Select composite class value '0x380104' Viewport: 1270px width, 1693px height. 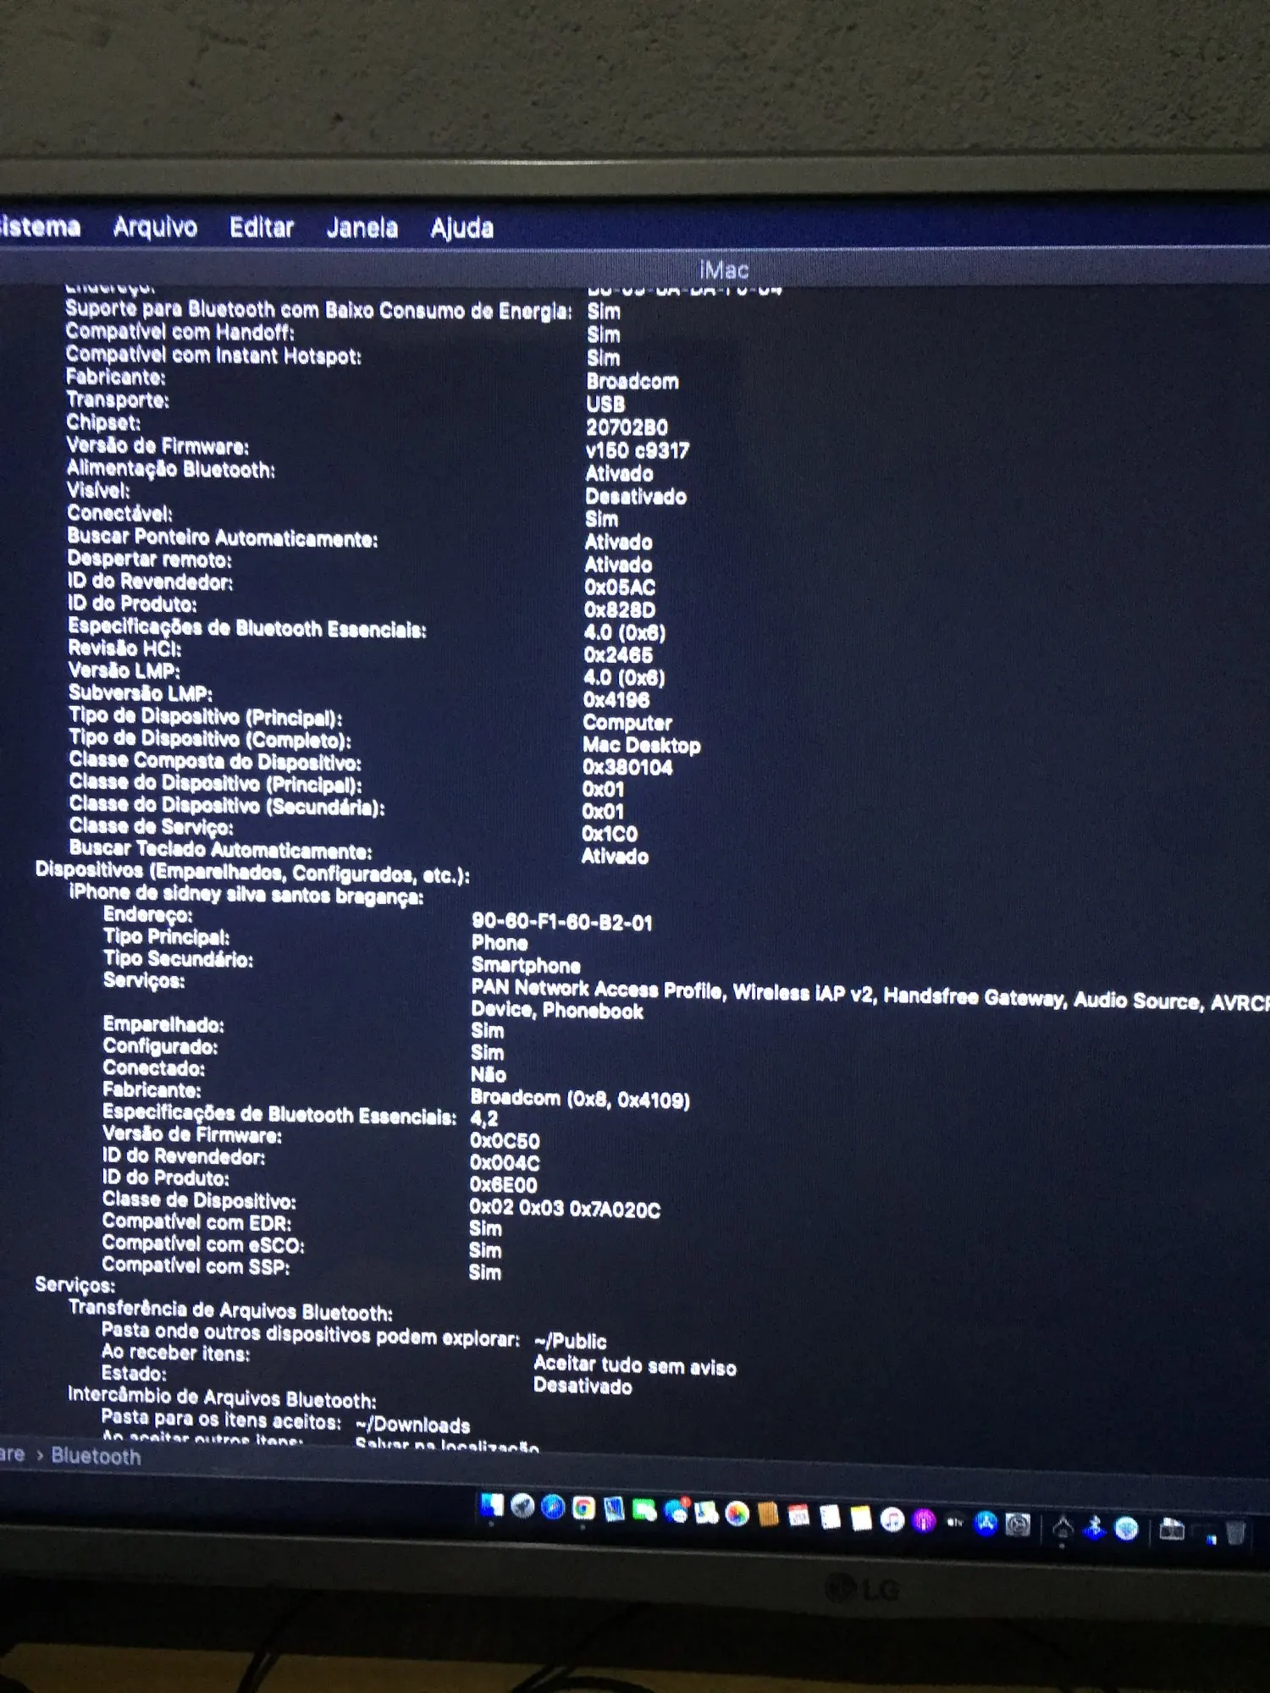pos(627,767)
